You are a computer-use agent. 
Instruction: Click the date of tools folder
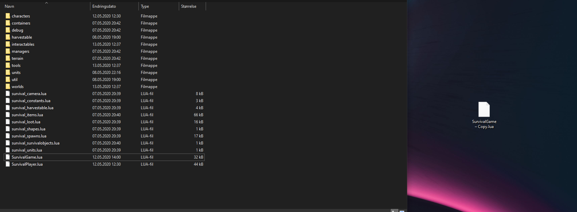(107, 66)
